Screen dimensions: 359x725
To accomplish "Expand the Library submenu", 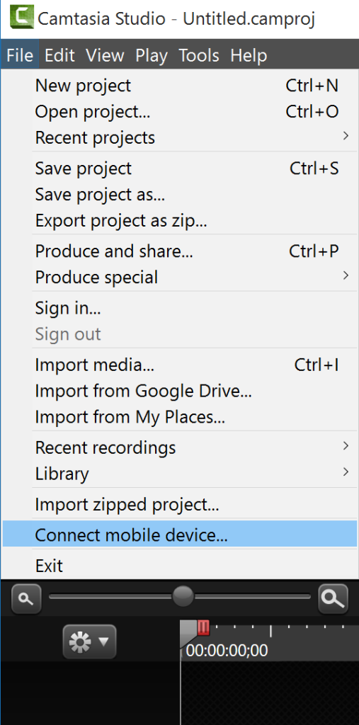I will (x=180, y=474).
